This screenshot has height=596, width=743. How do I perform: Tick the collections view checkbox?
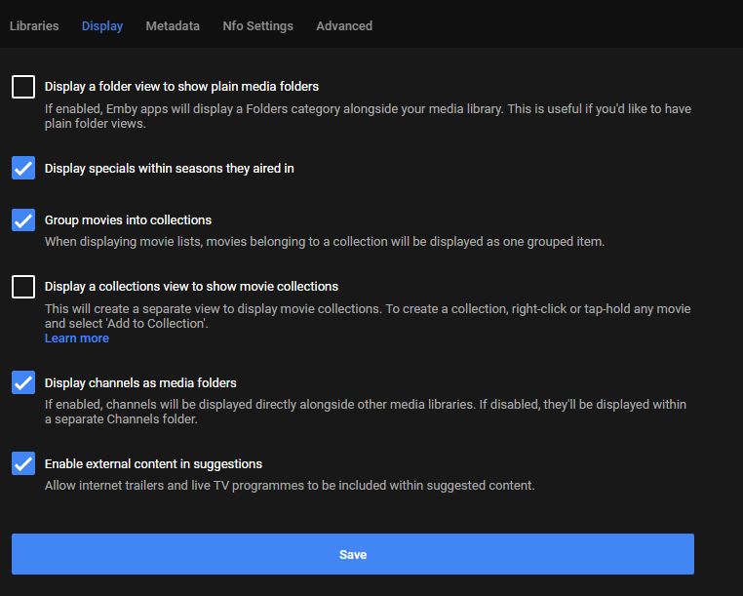23,287
